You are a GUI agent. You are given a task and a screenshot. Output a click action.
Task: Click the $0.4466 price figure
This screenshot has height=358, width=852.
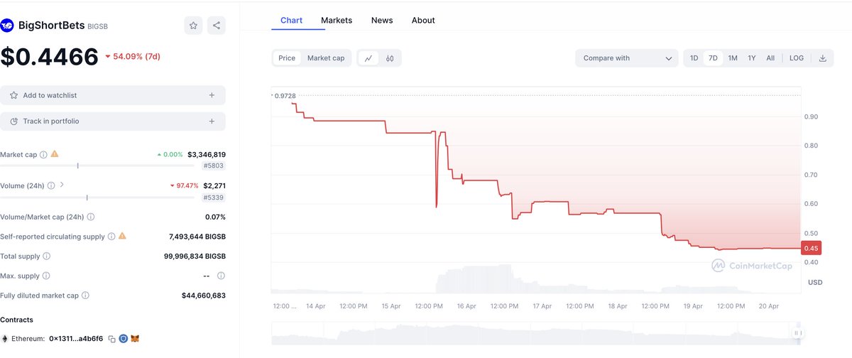pos(49,57)
